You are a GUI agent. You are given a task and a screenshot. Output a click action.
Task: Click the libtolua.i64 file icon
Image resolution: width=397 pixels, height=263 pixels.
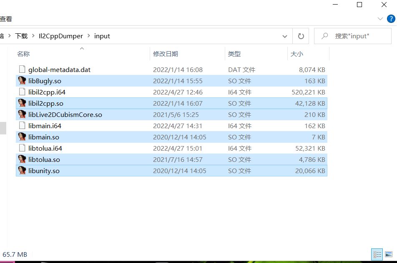tap(22, 148)
